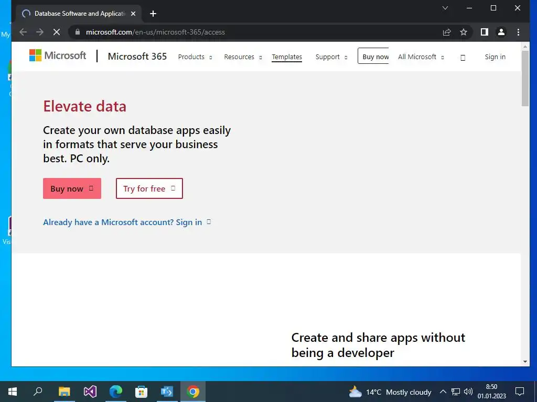Image resolution: width=537 pixels, height=402 pixels.
Task: Open the Chrome three-dot menu
Action: (518, 32)
